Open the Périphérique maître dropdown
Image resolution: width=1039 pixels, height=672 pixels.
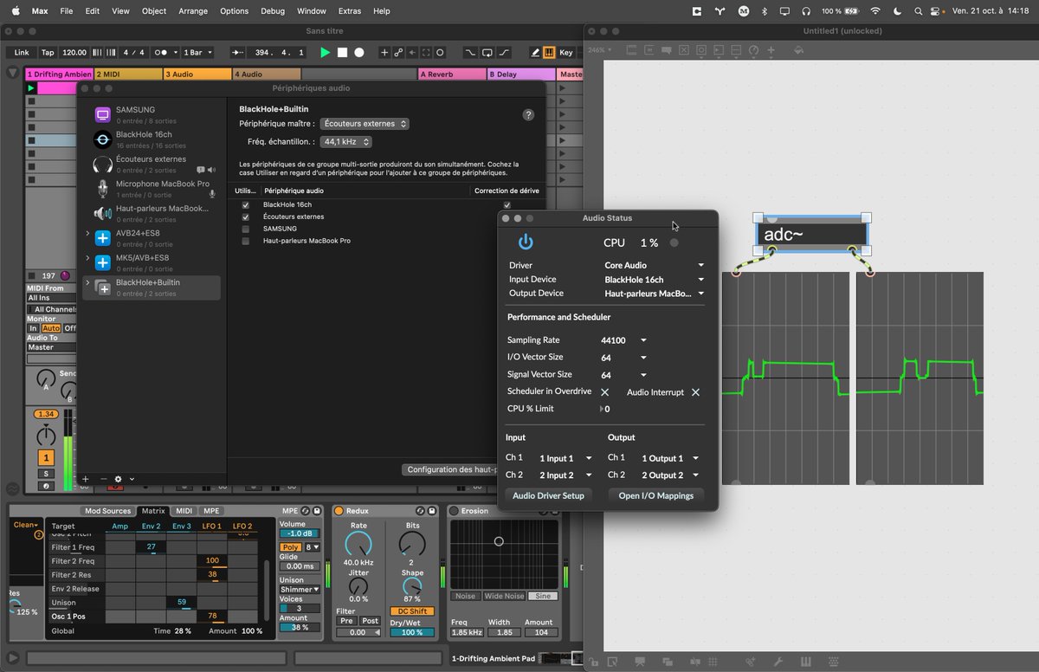365,124
